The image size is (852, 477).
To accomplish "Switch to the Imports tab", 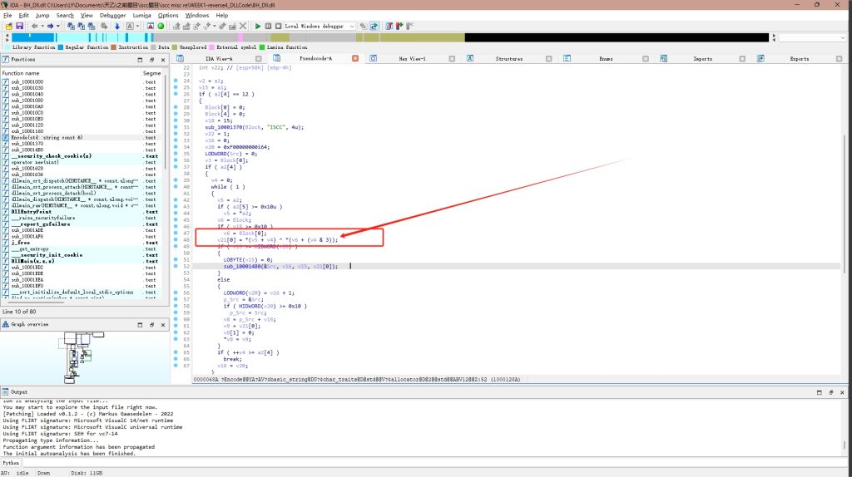I will (702, 59).
